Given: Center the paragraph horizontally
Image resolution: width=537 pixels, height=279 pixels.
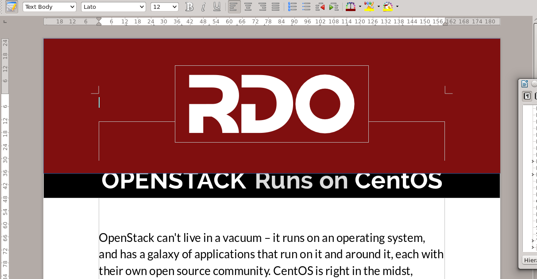Looking at the screenshot, I should (248, 7).
